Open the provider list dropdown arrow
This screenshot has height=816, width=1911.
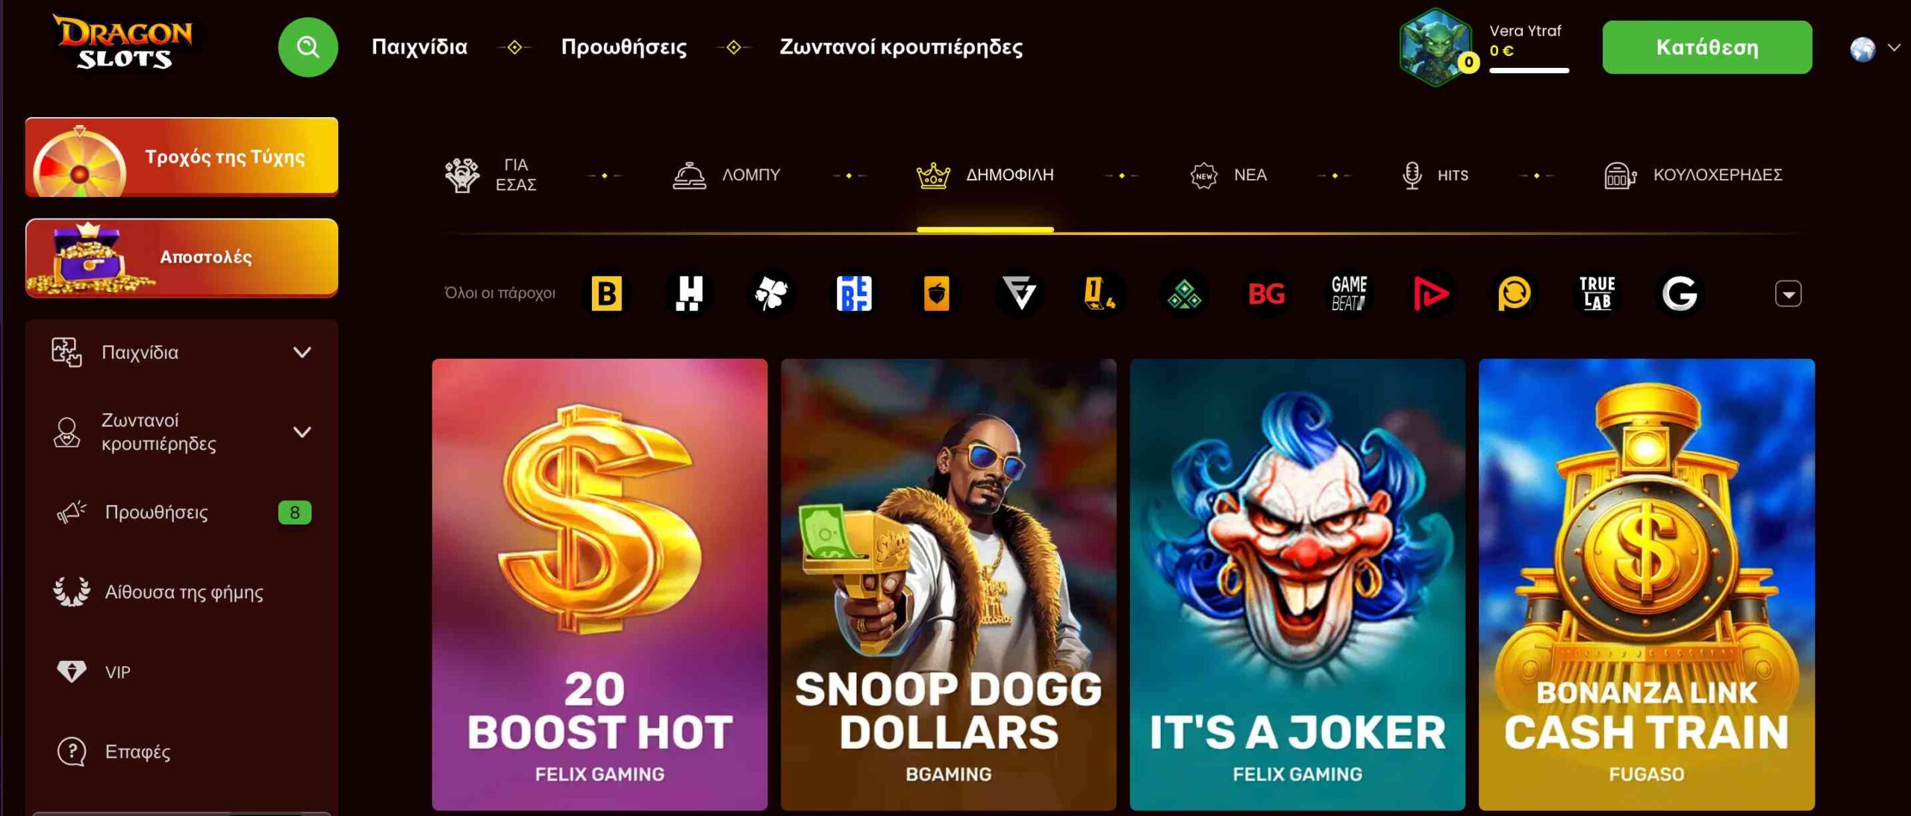[1788, 293]
